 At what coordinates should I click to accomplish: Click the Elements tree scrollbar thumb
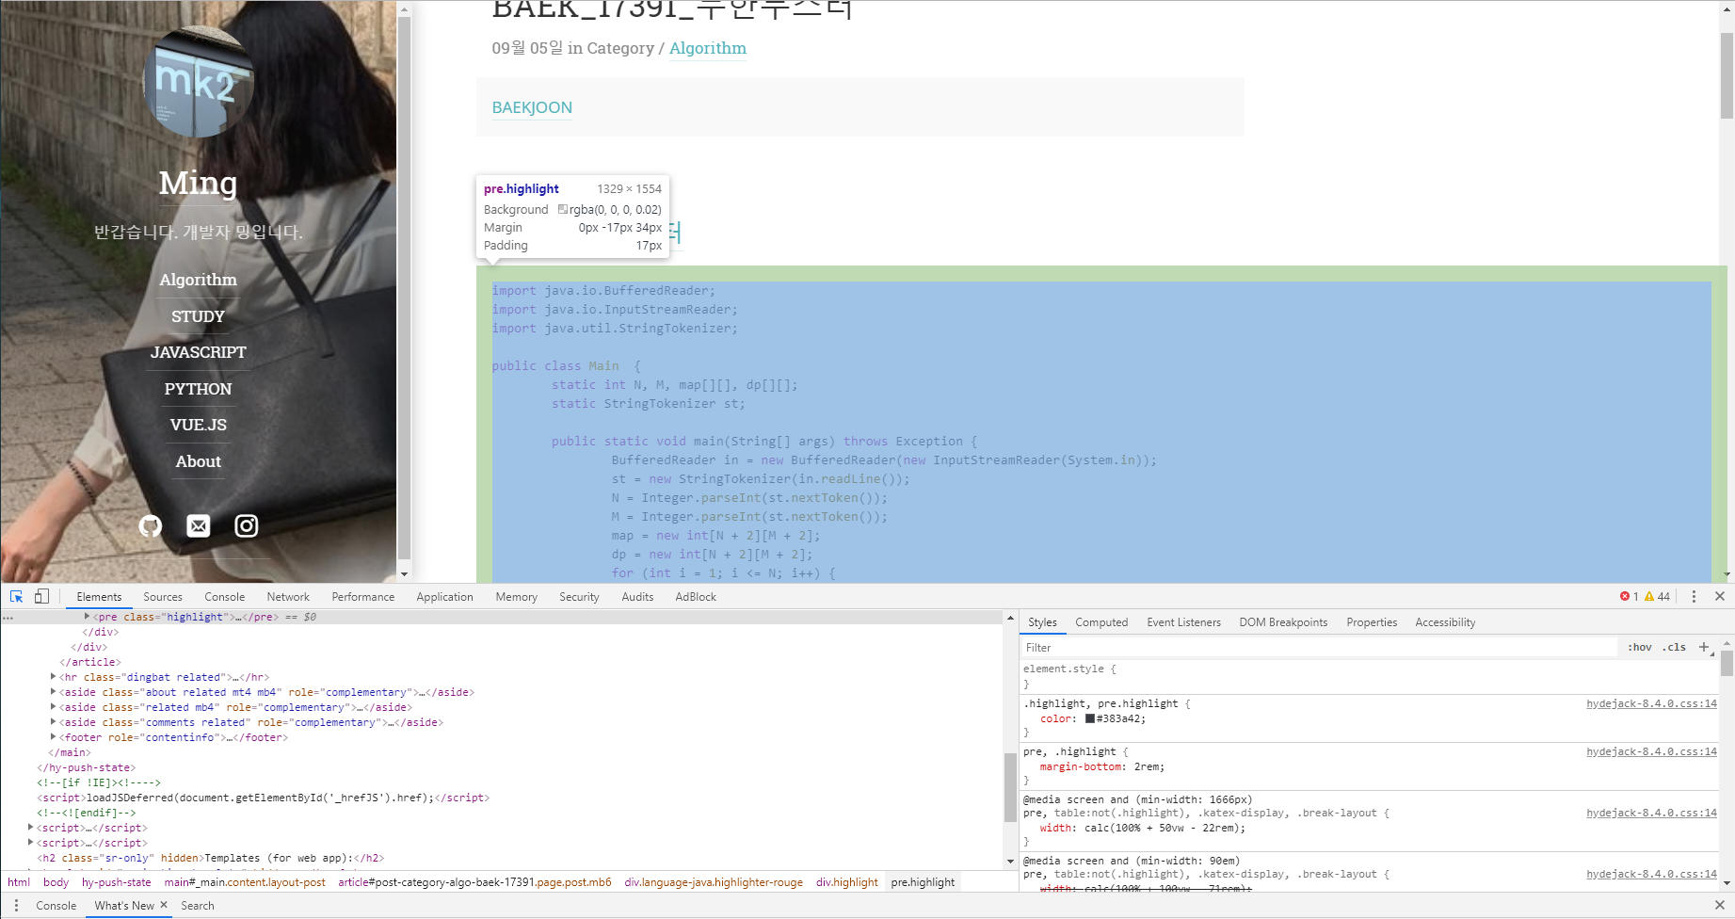coord(1010,786)
